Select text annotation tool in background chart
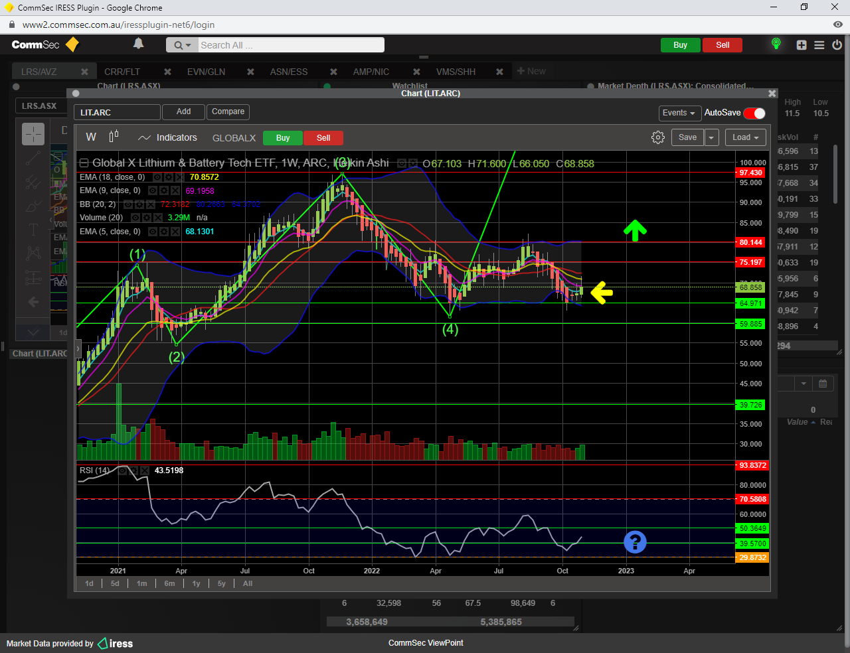Viewport: 850px width, 653px height. pos(33,229)
